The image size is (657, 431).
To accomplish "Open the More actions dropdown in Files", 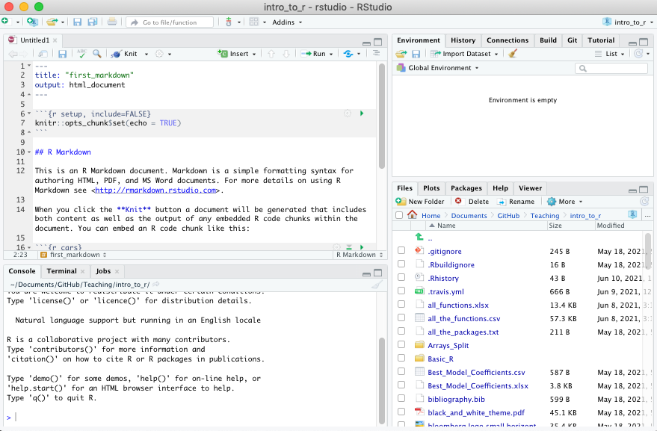I will point(565,202).
